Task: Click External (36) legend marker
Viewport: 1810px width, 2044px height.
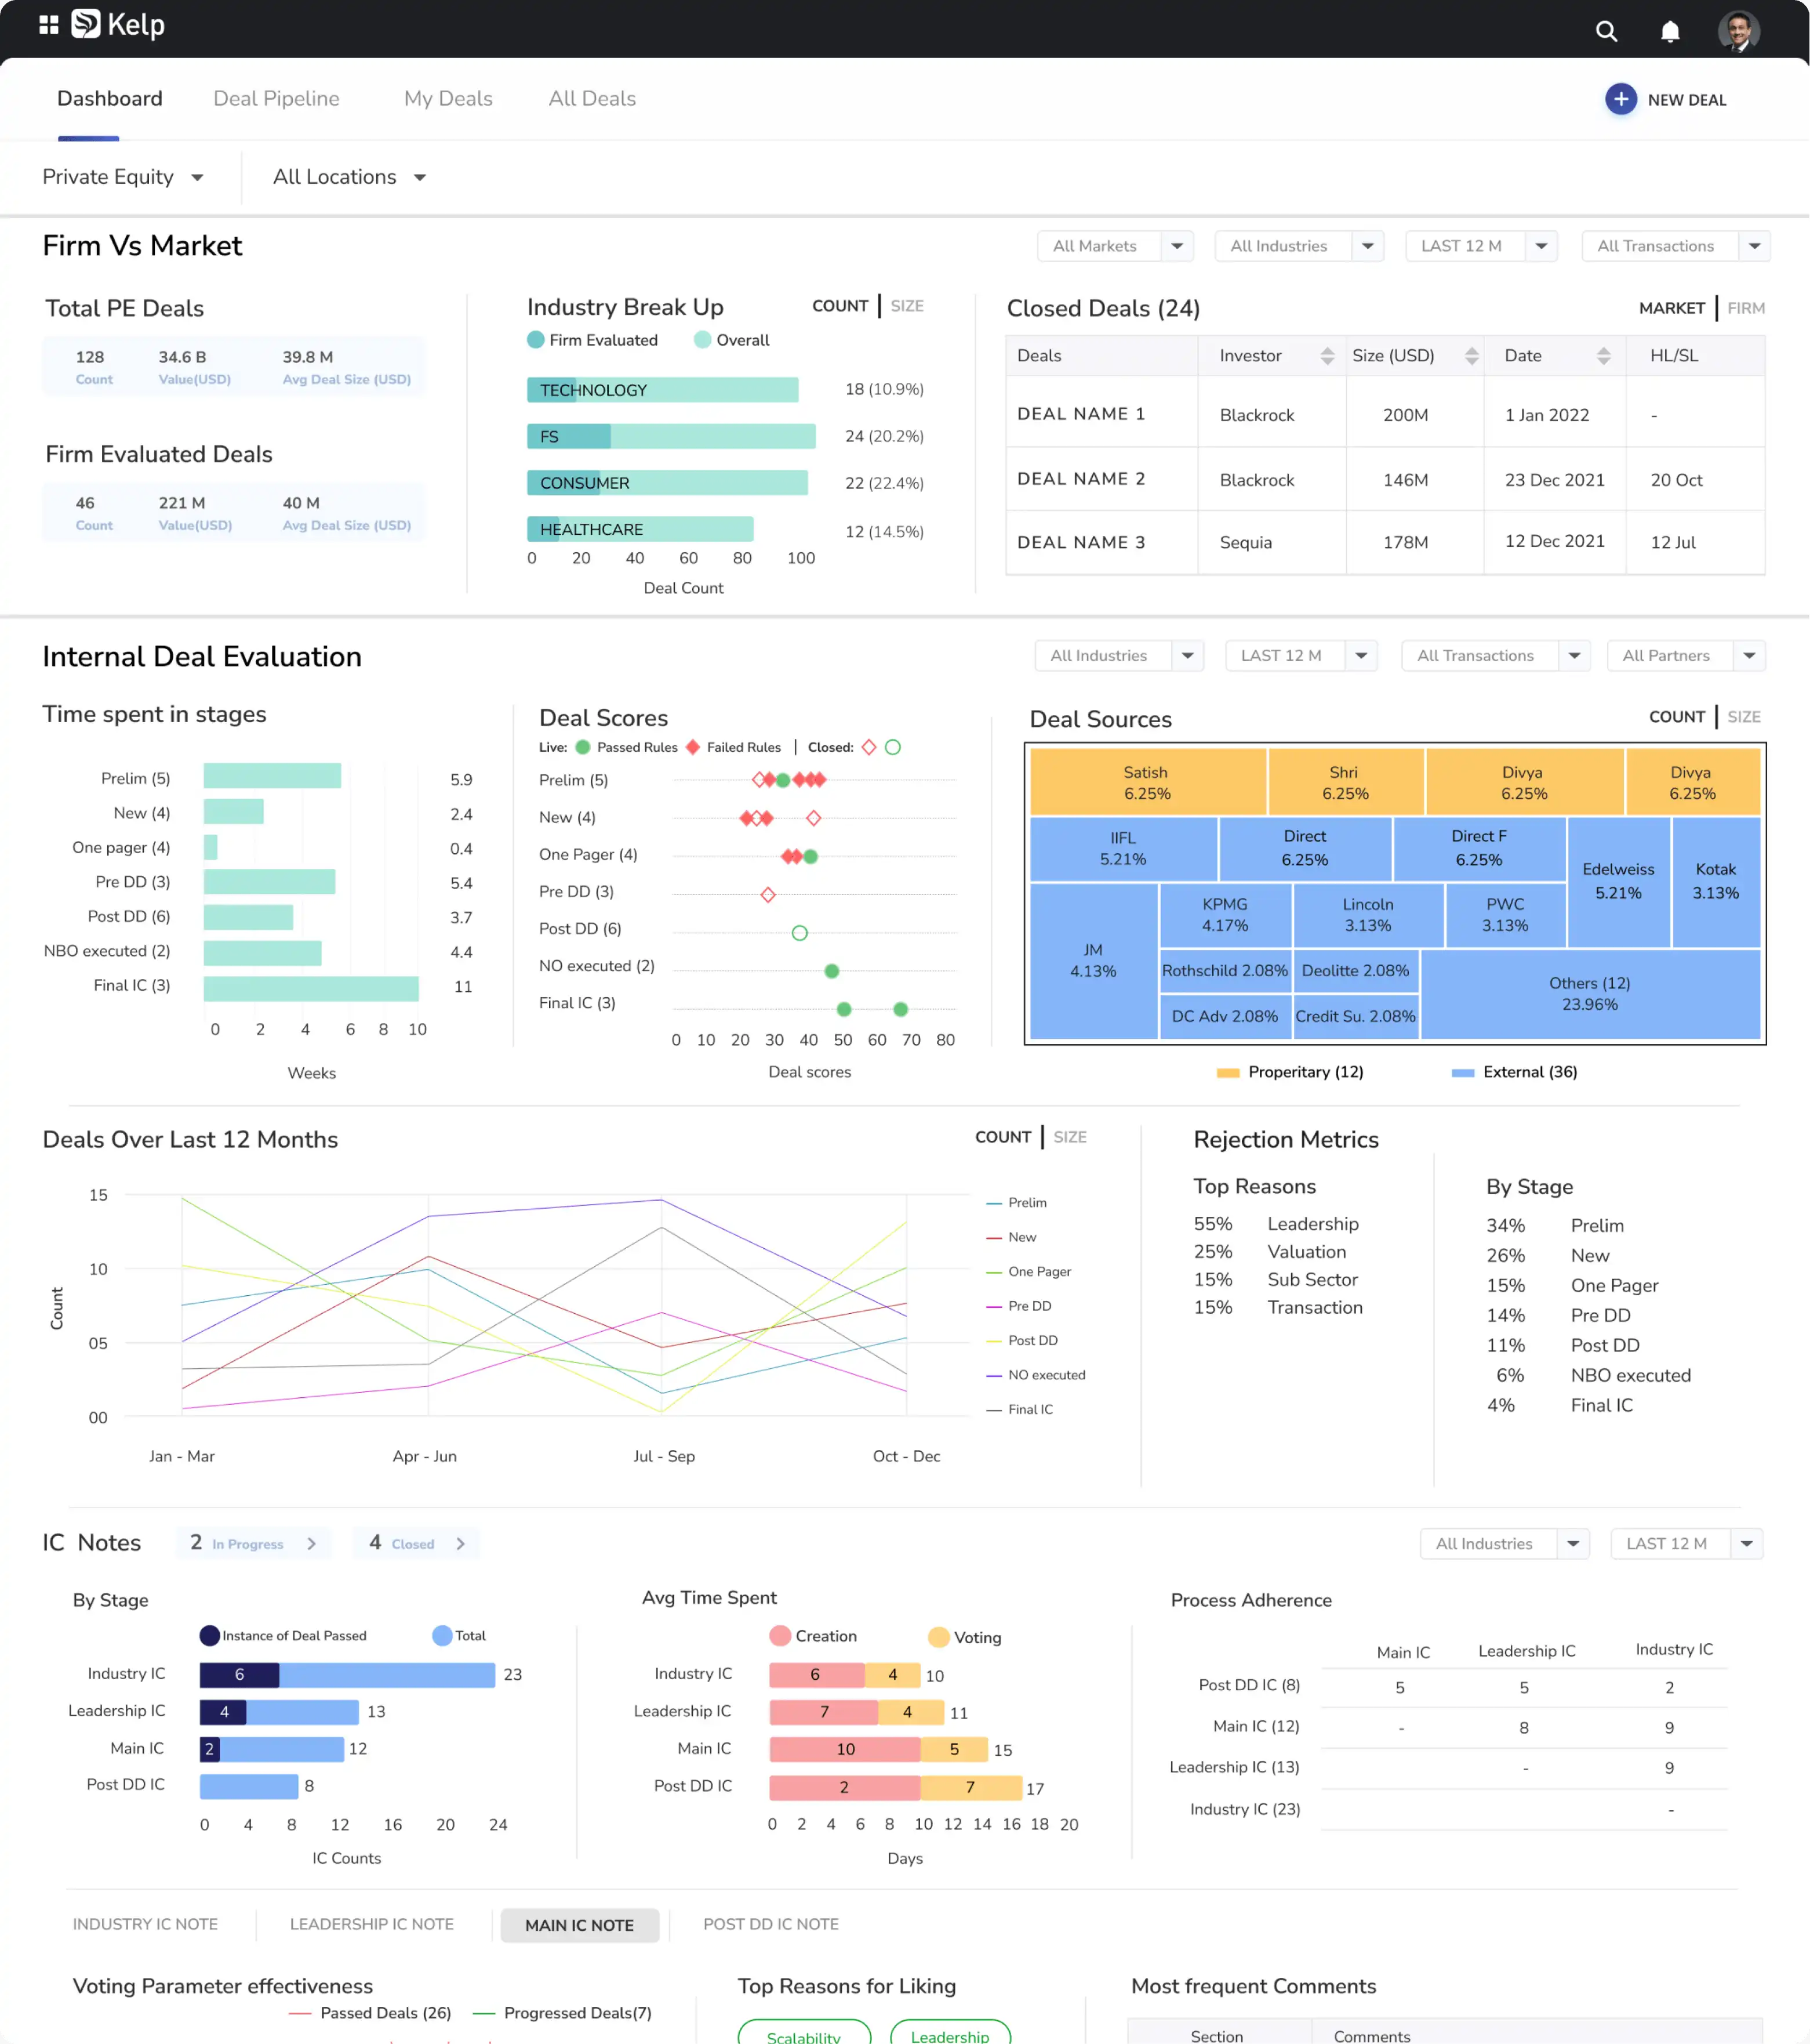Action: click(x=1462, y=1073)
